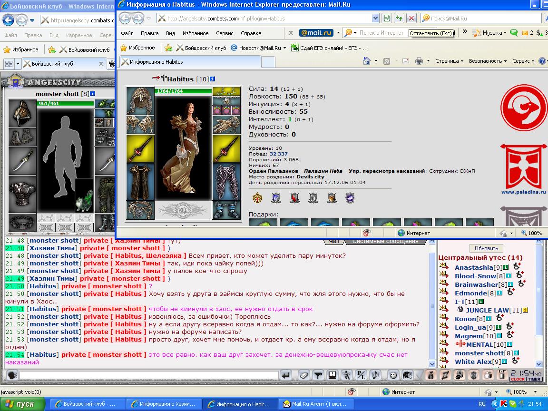This screenshot has width=548, height=411.
Task: Open Бойцовский клуб favorites link in Habitus window
Action: pos(201,48)
